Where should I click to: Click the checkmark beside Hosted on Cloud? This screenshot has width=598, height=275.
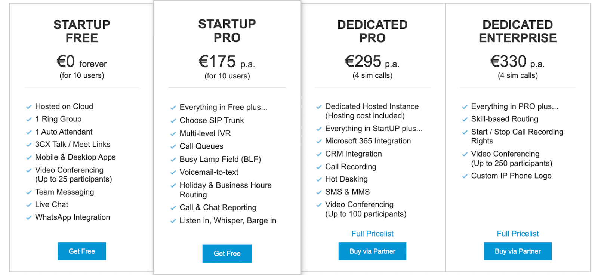coord(29,106)
